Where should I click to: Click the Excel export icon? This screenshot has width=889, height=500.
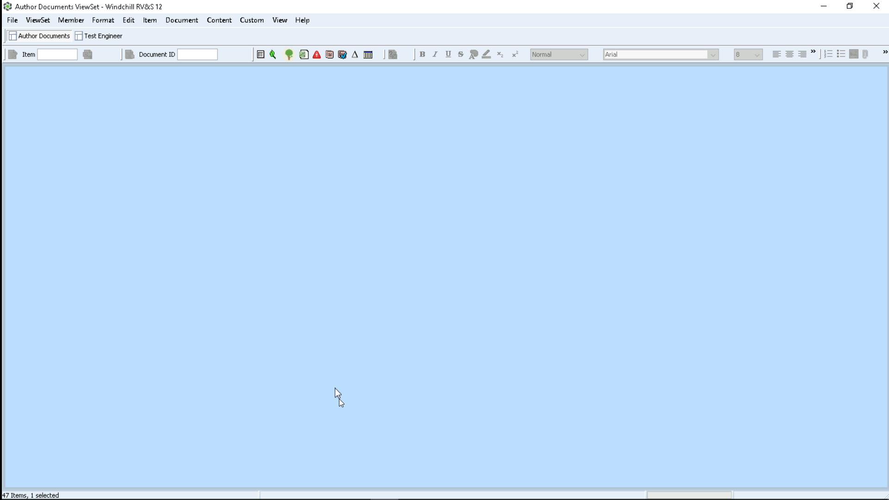[304, 55]
